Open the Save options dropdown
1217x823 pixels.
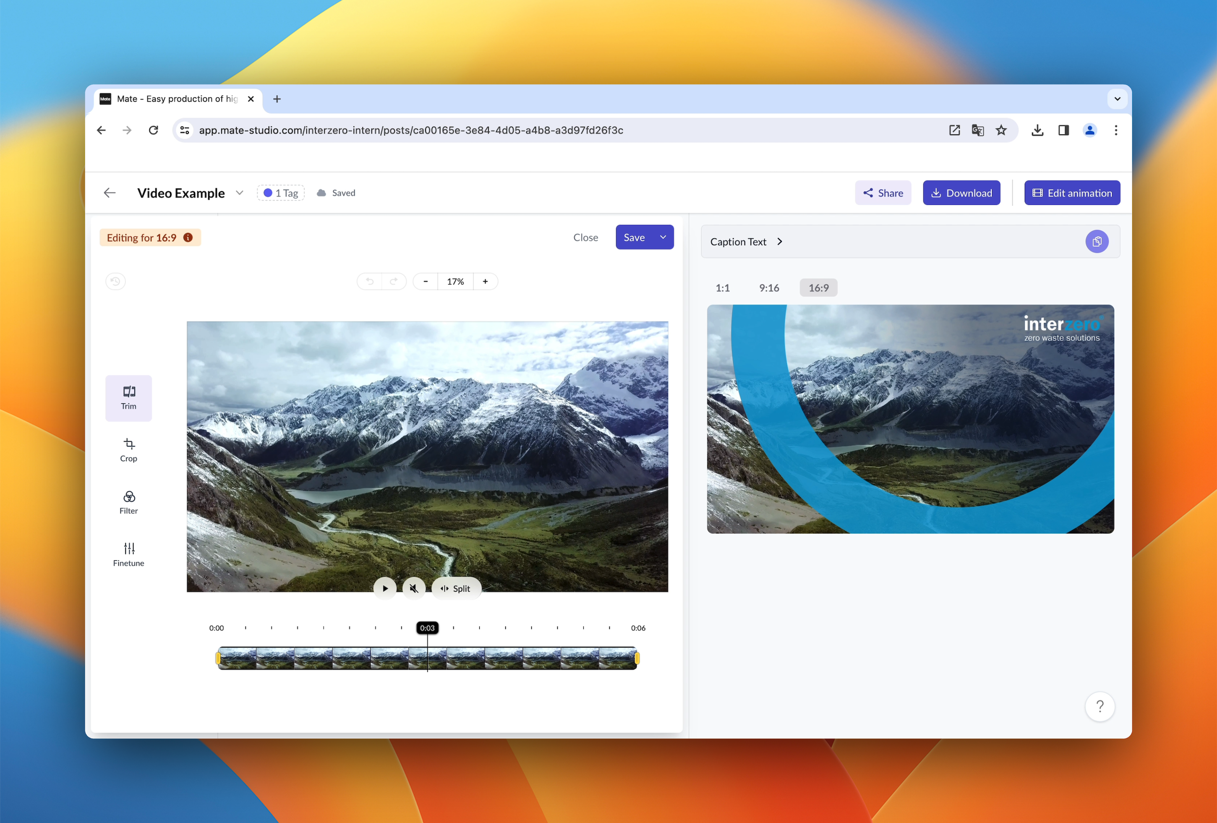tap(663, 237)
